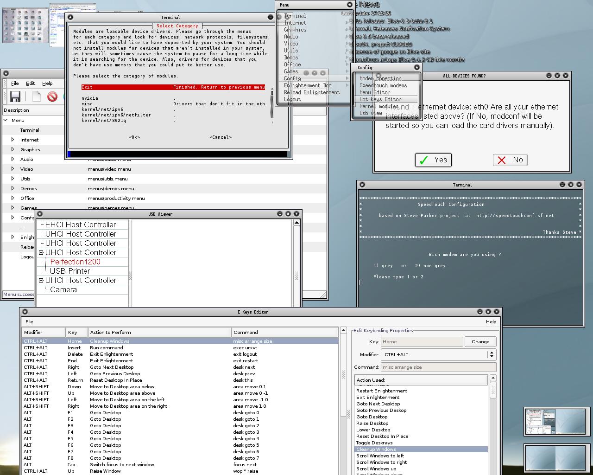Image resolution: width=593 pixels, height=475 pixels.
Task: Open Enlightenment Doc submenu entry
Action: 308,85
